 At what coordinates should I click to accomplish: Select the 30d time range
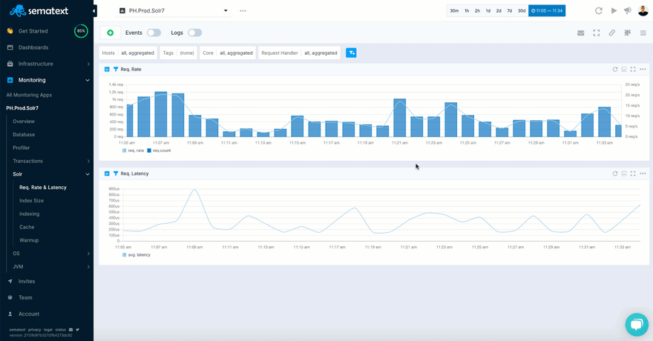pyautogui.click(x=522, y=11)
